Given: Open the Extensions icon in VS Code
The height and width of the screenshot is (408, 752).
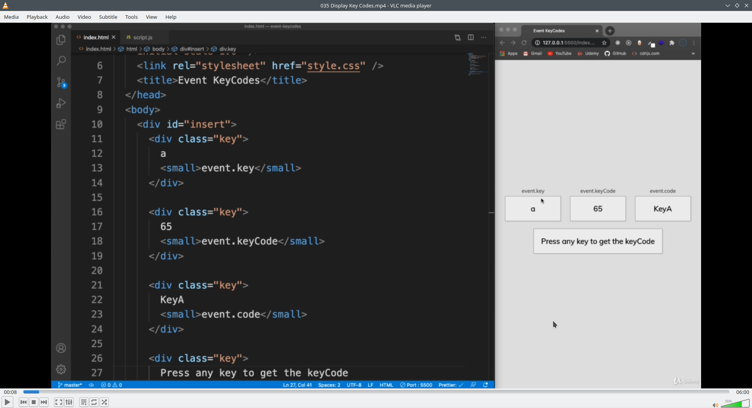Looking at the screenshot, I should [x=61, y=125].
